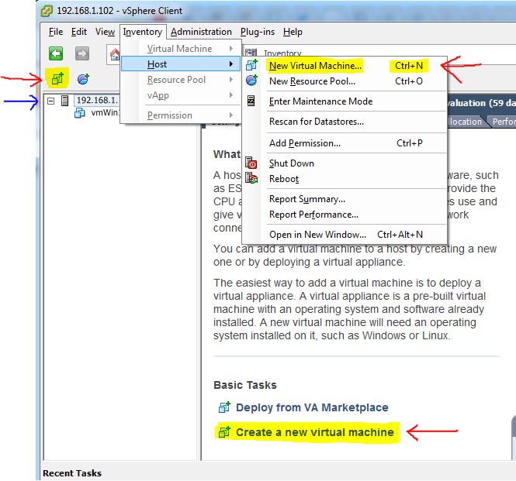
Task: Open the Help menu
Action: click(293, 32)
